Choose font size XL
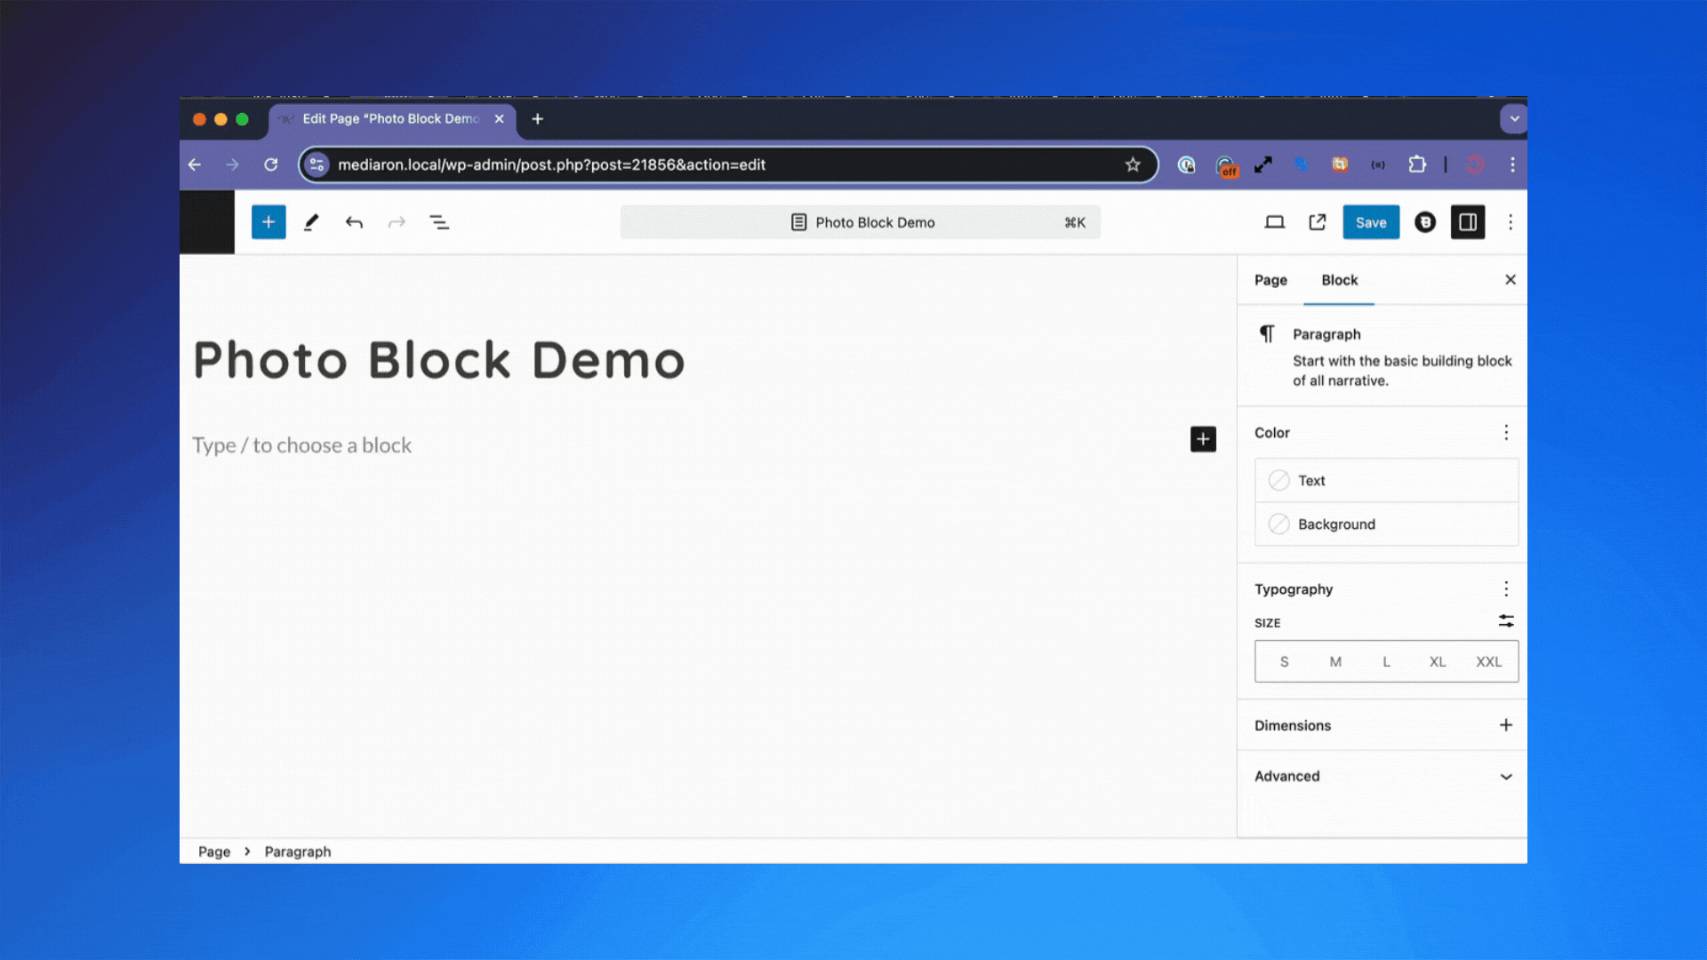The height and width of the screenshot is (960, 1707). (x=1438, y=662)
